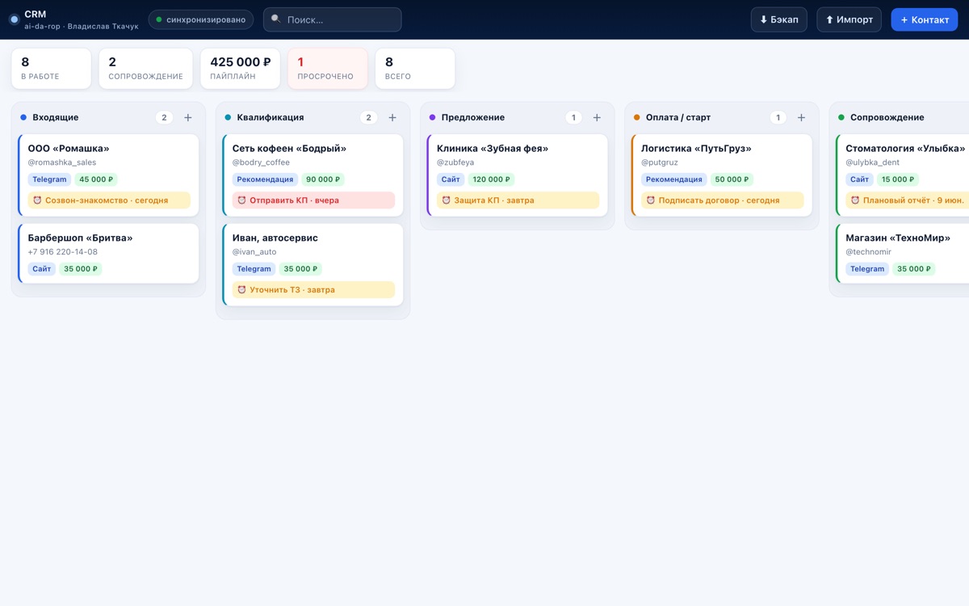Viewport: 969px width, 606px height.
Task: Click the search magnifier icon
Action: [276, 19]
